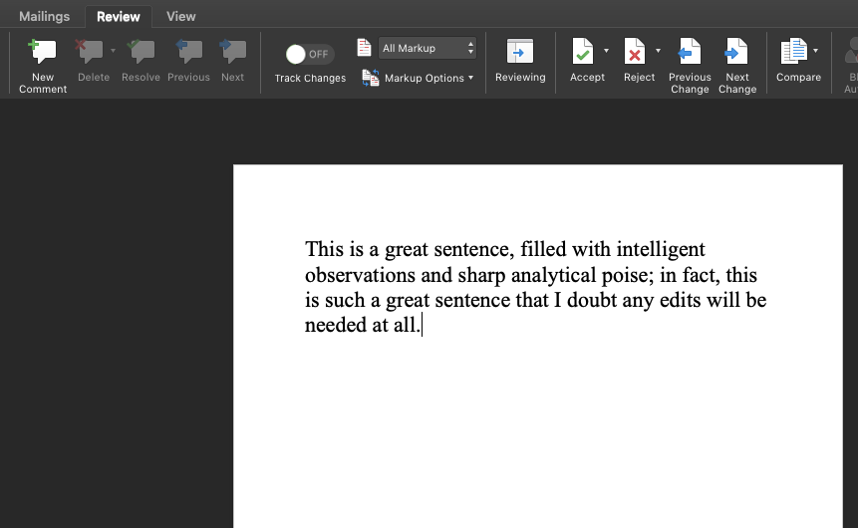858x528 pixels.
Task: Click the word "doubt" in the document
Action: pyautogui.click(x=592, y=300)
